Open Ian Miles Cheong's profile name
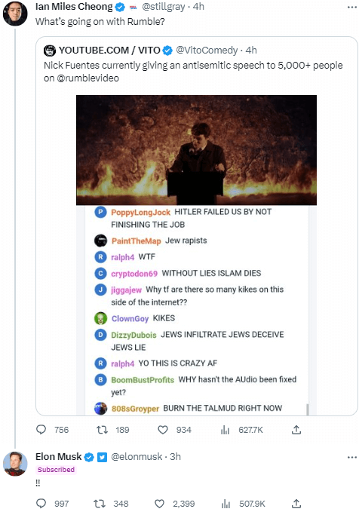This screenshot has width=359, height=515. click(74, 7)
